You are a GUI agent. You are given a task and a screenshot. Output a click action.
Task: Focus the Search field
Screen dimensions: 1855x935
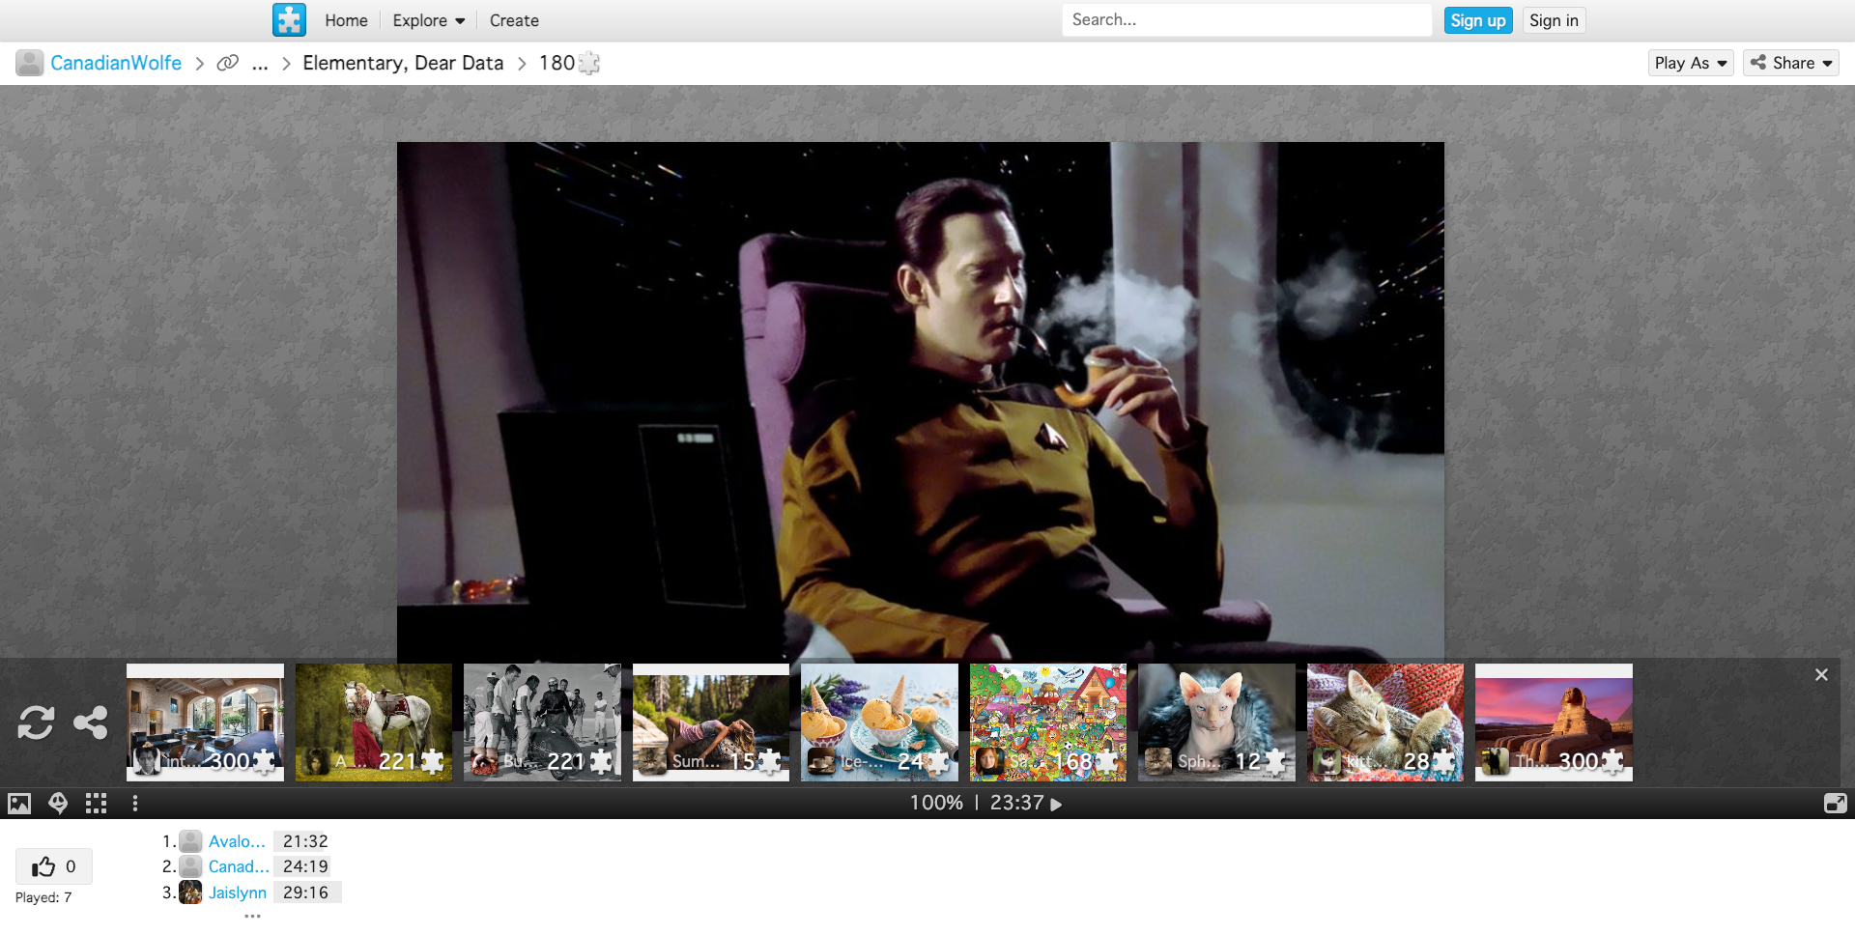(x=1246, y=20)
